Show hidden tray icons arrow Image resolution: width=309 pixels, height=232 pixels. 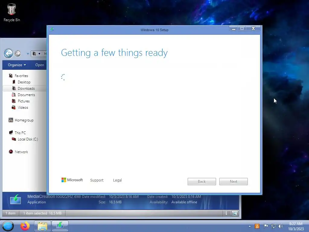click(x=250, y=226)
